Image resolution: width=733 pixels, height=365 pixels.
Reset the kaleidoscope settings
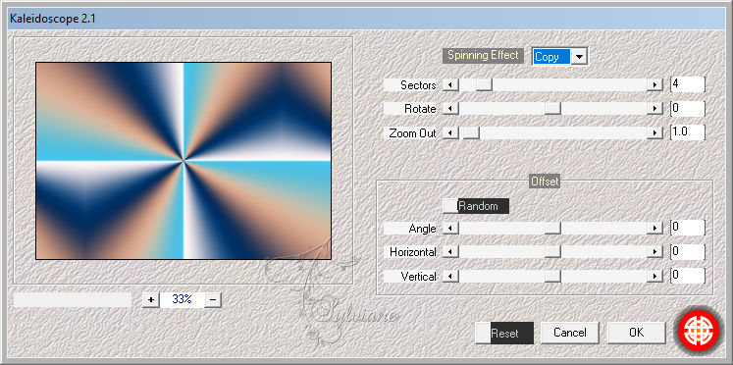(504, 334)
